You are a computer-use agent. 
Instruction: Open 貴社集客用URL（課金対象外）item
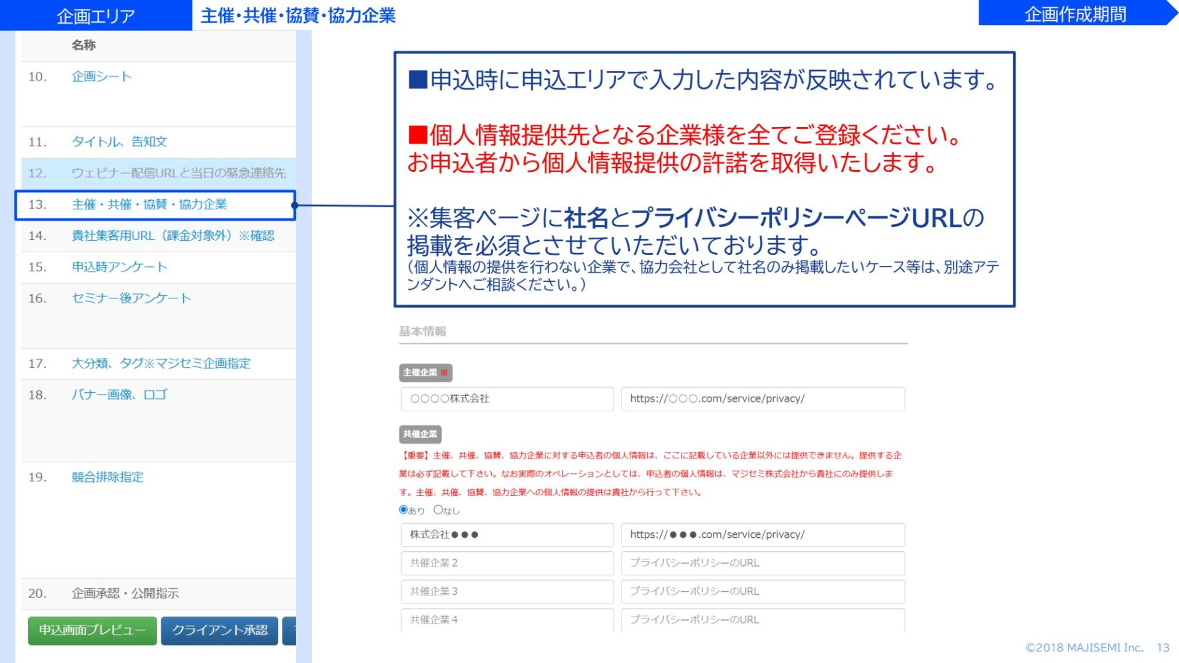coord(173,236)
